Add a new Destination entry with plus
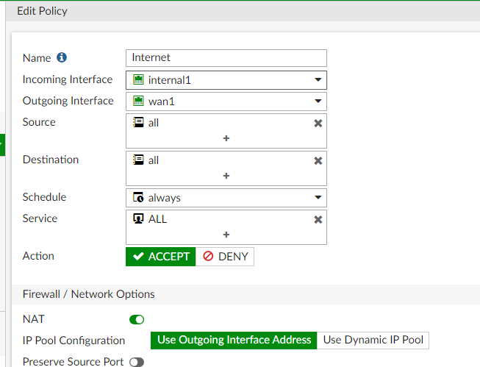 point(226,176)
